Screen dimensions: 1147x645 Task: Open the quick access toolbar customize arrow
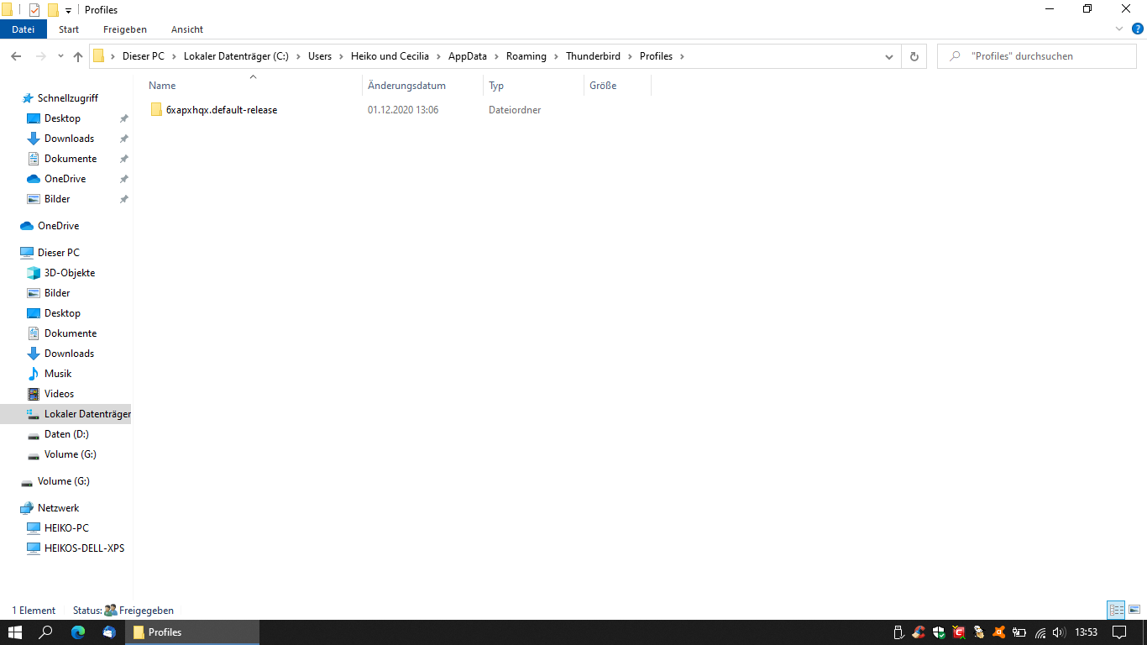[68, 10]
